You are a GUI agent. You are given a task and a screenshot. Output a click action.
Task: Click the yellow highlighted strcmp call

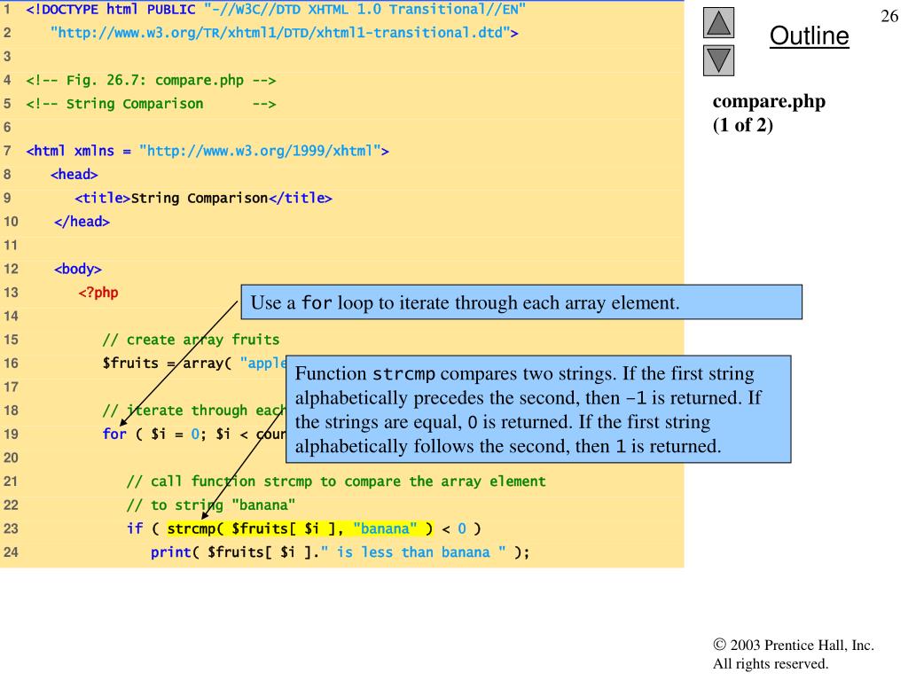click(x=297, y=530)
